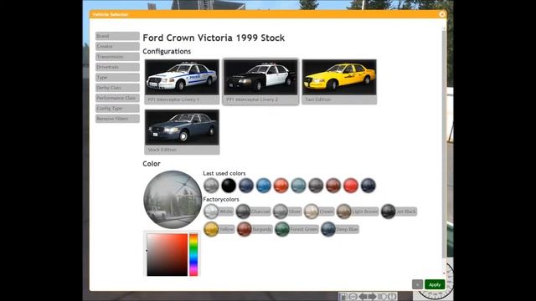This screenshot has width=536, height=301.
Task: Select the Yellow factory color
Action: coord(219,229)
